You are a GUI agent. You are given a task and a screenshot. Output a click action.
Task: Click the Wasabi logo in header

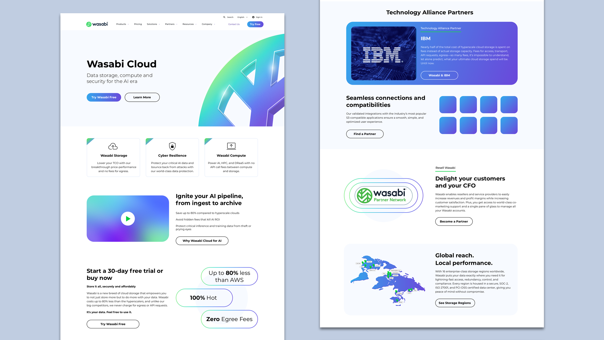(97, 24)
